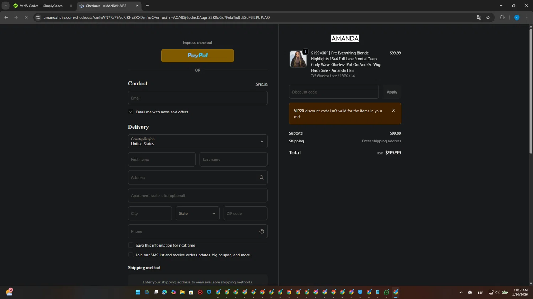Select the Checkout - AMANDAHAIRS tab
Viewport: 533px width, 299px height.
point(109,6)
